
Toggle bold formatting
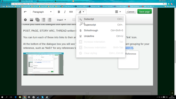tap(59, 12)
